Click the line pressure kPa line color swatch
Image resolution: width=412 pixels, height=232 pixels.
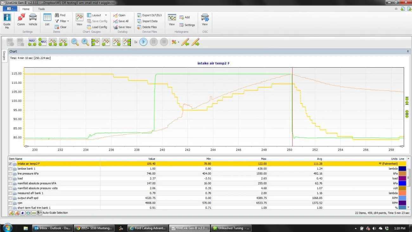click(402, 174)
